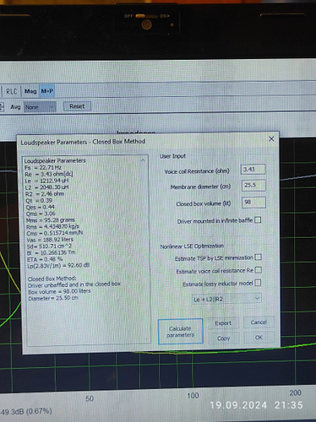This screenshot has height=422, width=316.
Task: Close the Loudspeaker Parameters dialog
Action: (x=271, y=139)
